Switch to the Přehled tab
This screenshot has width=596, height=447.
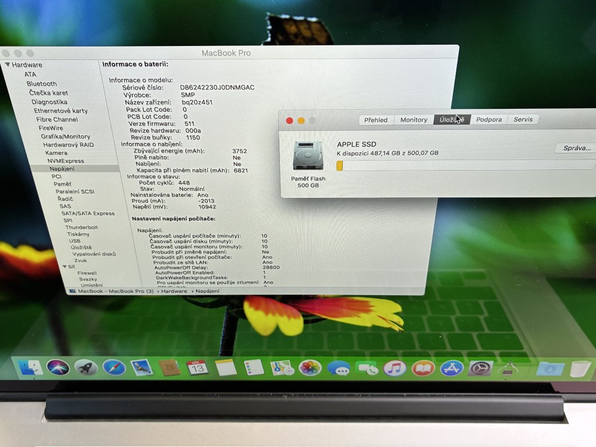pos(375,120)
